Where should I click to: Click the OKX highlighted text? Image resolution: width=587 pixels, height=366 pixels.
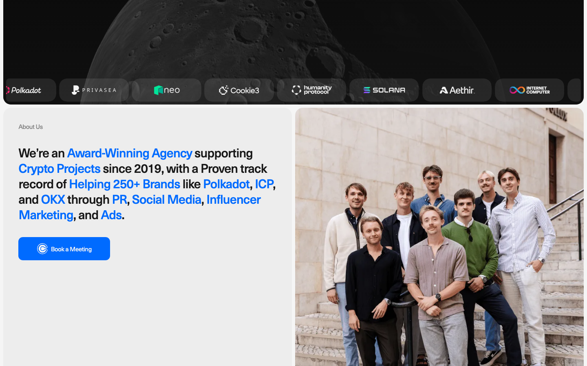[53, 200]
